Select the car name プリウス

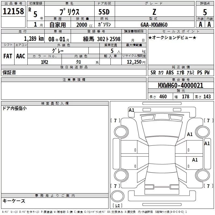70,12
